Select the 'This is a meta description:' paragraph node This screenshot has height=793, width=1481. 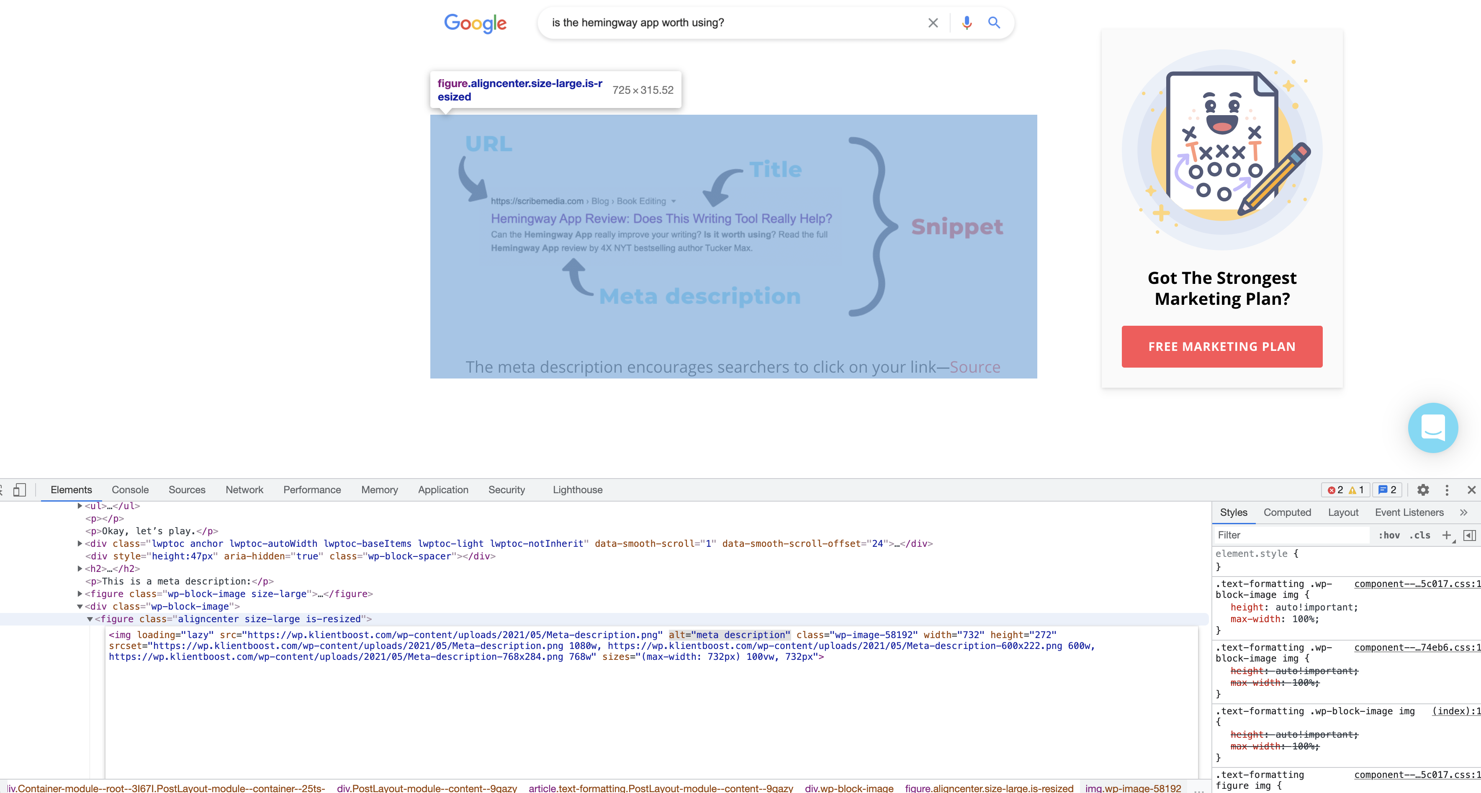[180, 582]
